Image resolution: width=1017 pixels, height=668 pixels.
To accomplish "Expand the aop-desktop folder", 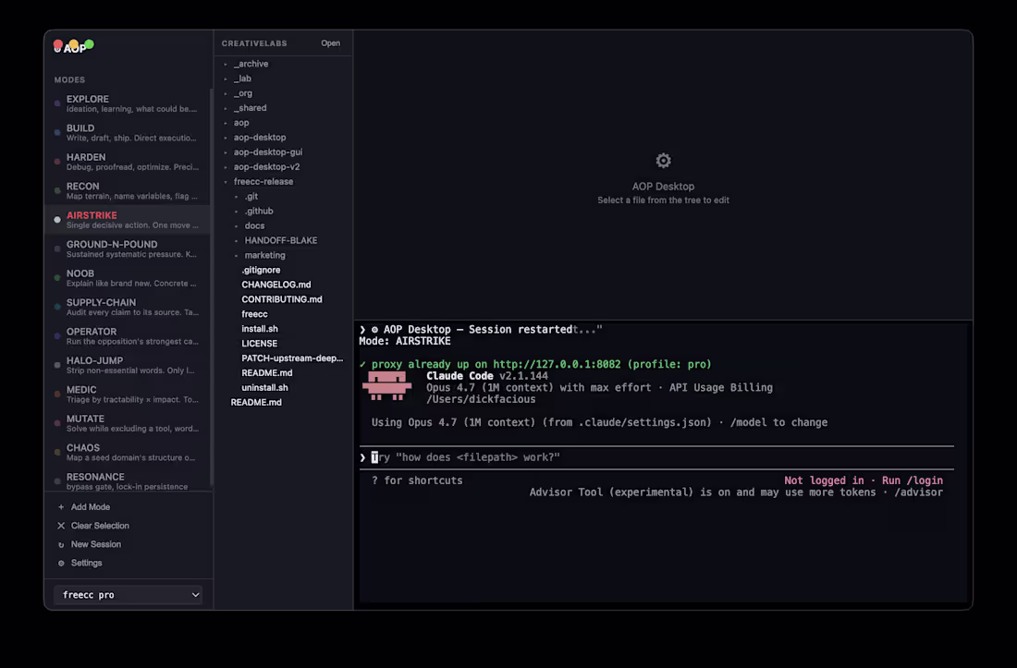I will point(284,138).
